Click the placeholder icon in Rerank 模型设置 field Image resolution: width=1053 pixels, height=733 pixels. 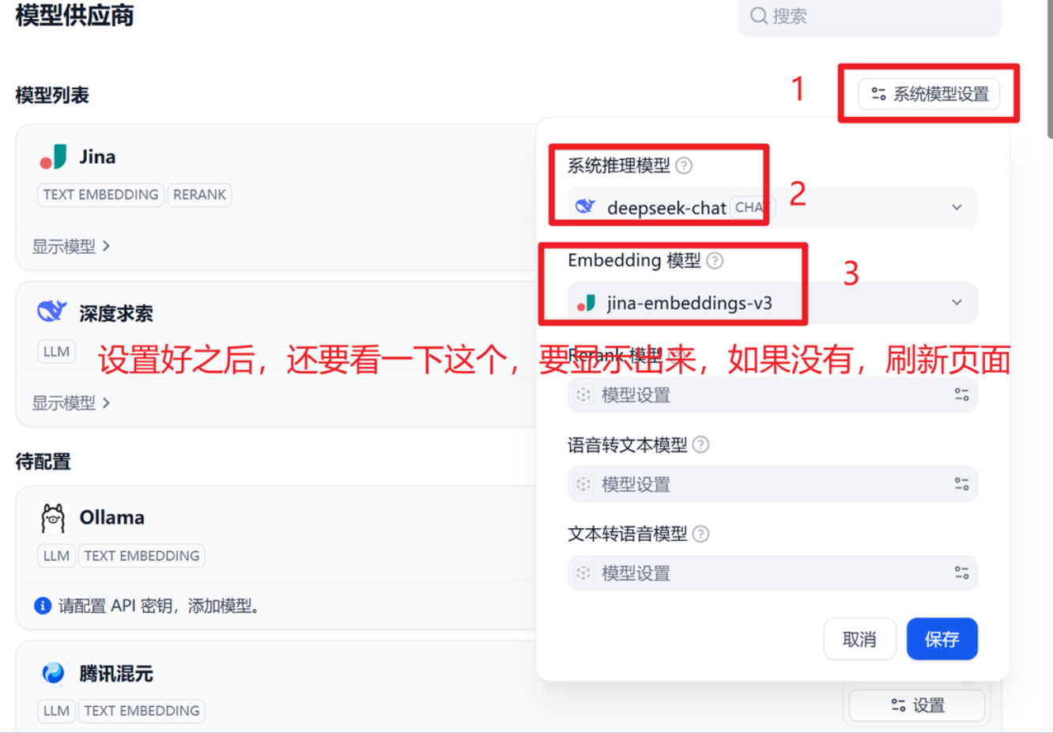(583, 395)
